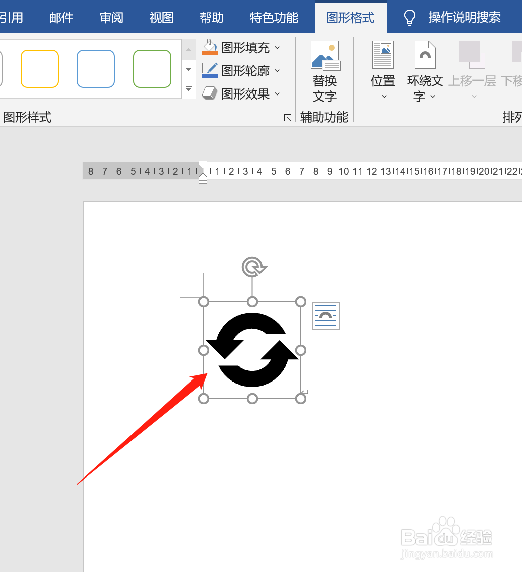Open the 审阅 ribbon tab

(111, 17)
